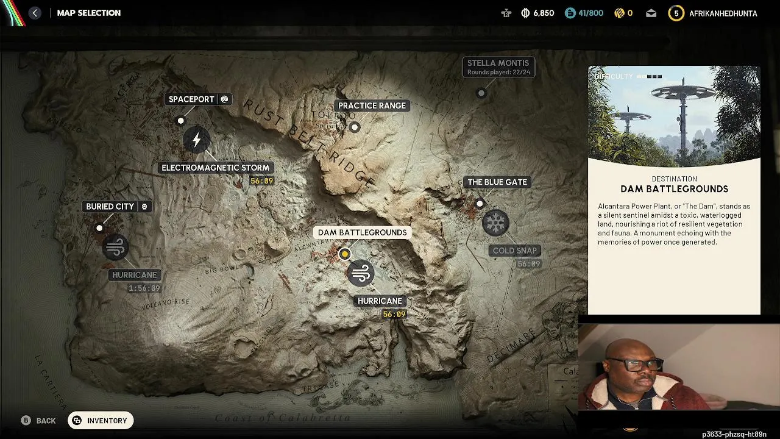Select the Stella Montis destination label
The height and width of the screenshot is (439, 780).
498,67
